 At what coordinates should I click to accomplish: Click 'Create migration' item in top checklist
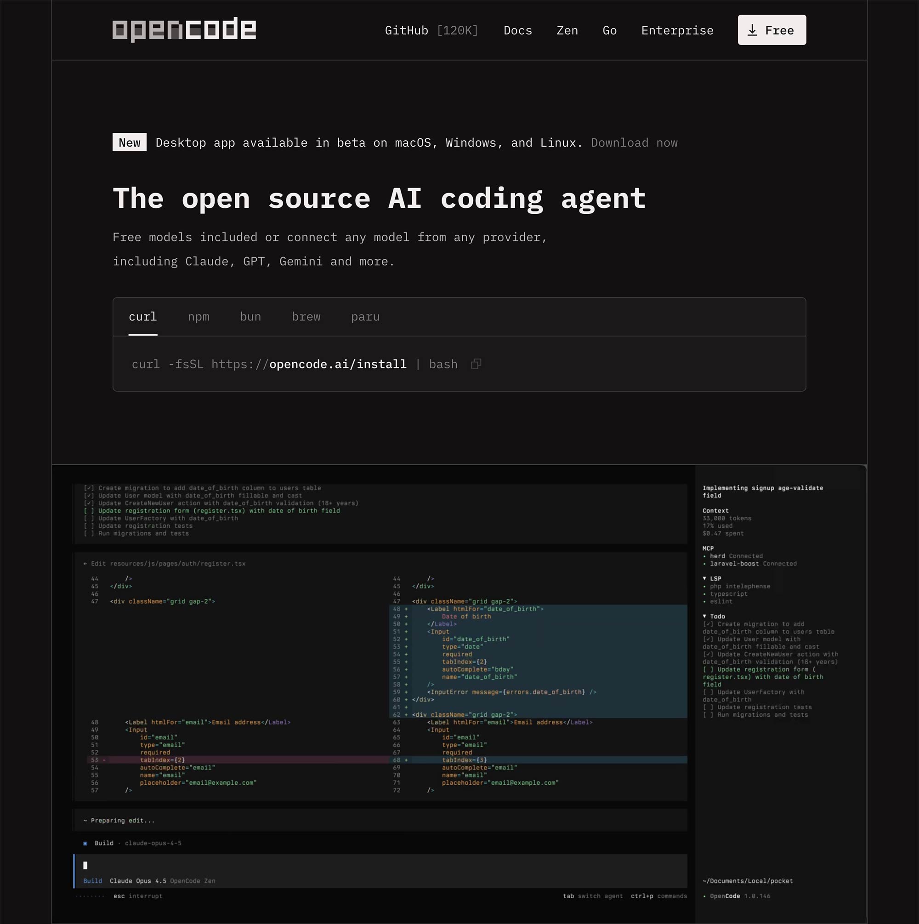point(202,488)
